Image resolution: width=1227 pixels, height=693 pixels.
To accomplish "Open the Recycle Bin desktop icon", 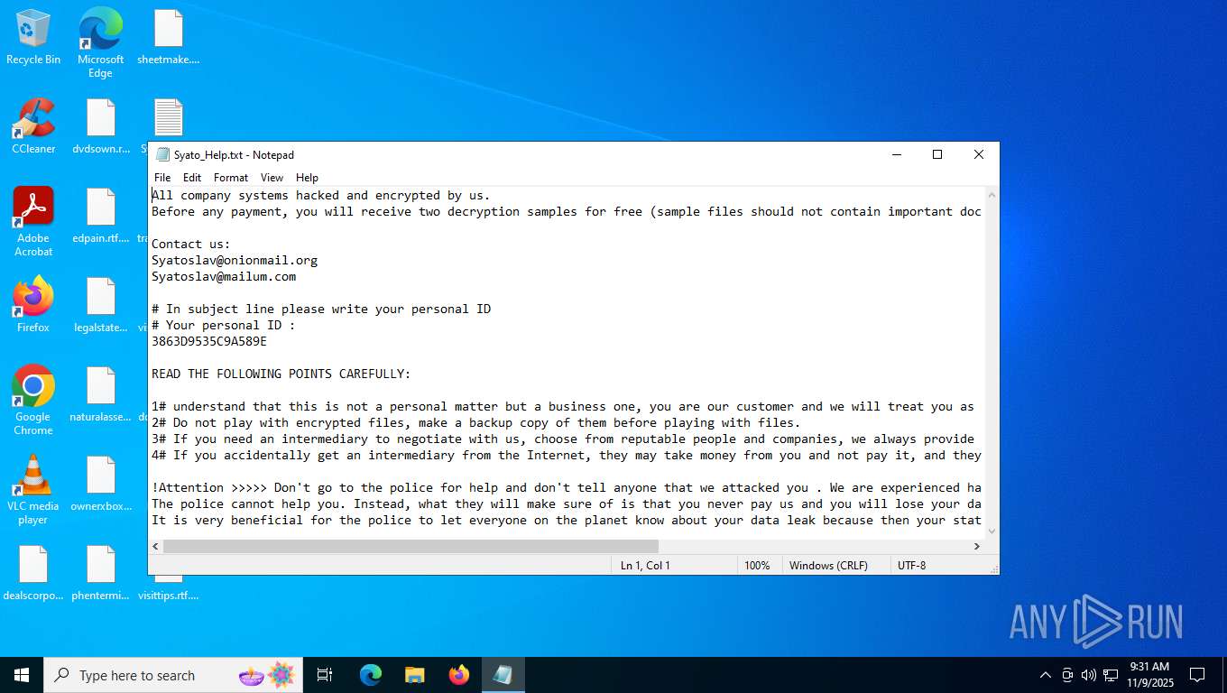I will pyautogui.click(x=33, y=37).
